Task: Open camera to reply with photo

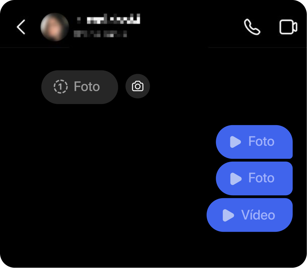Action: 138,86
